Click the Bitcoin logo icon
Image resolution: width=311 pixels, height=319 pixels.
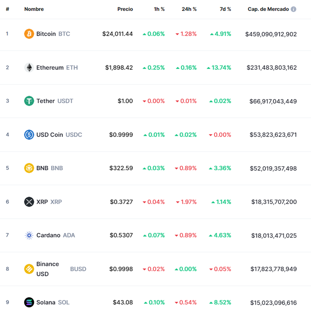pos(29,34)
